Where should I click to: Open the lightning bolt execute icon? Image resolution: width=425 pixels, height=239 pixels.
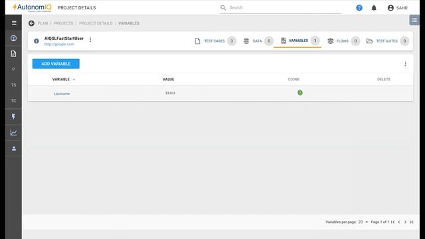(13, 117)
